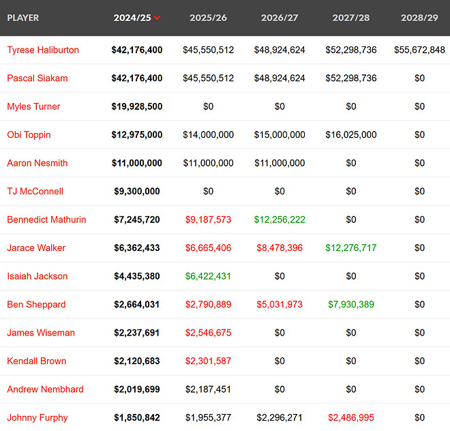Click Ben Sheppard's name link
This screenshot has height=431, width=450.
(x=36, y=305)
